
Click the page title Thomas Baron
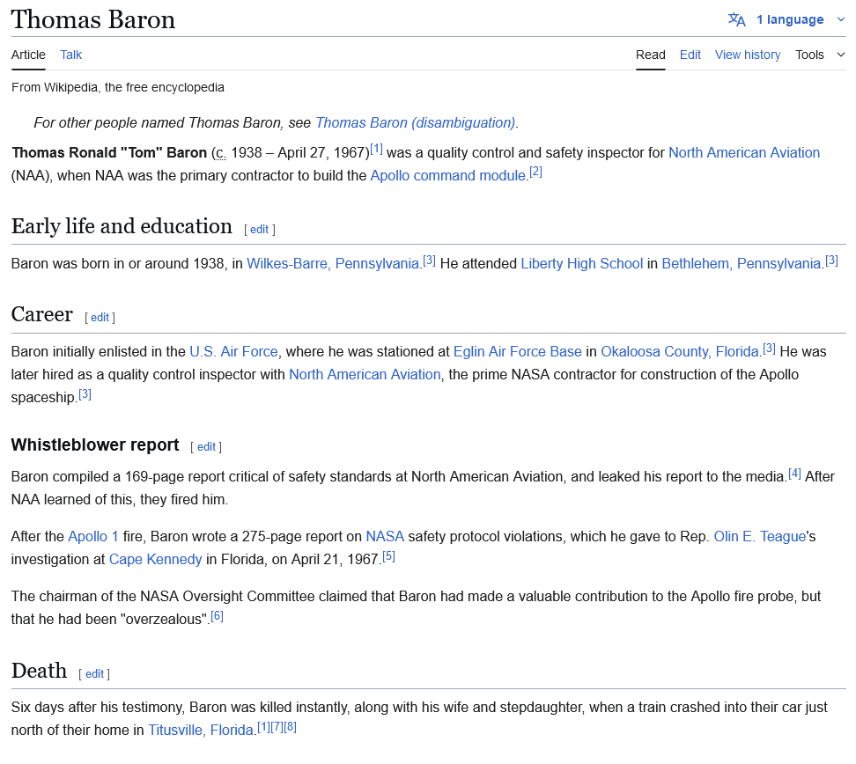93,20
